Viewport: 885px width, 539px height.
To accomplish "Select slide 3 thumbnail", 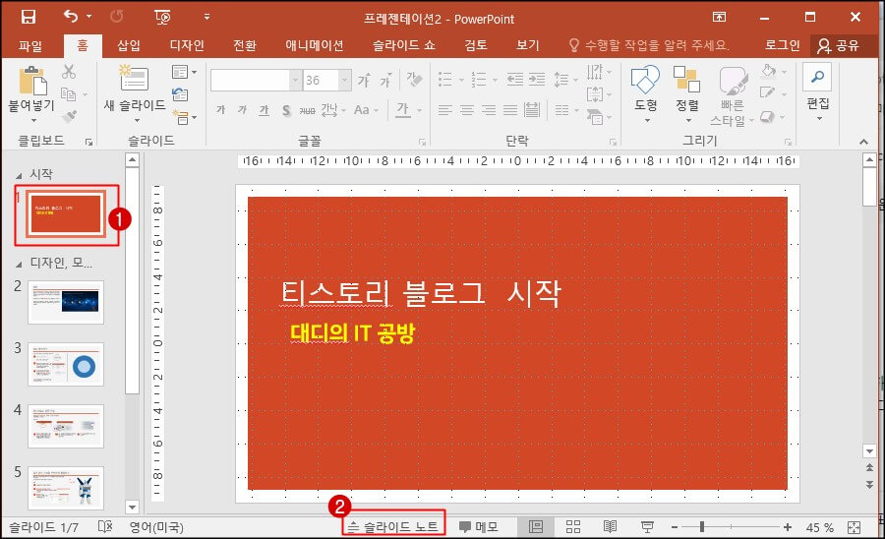I will 66,364.
